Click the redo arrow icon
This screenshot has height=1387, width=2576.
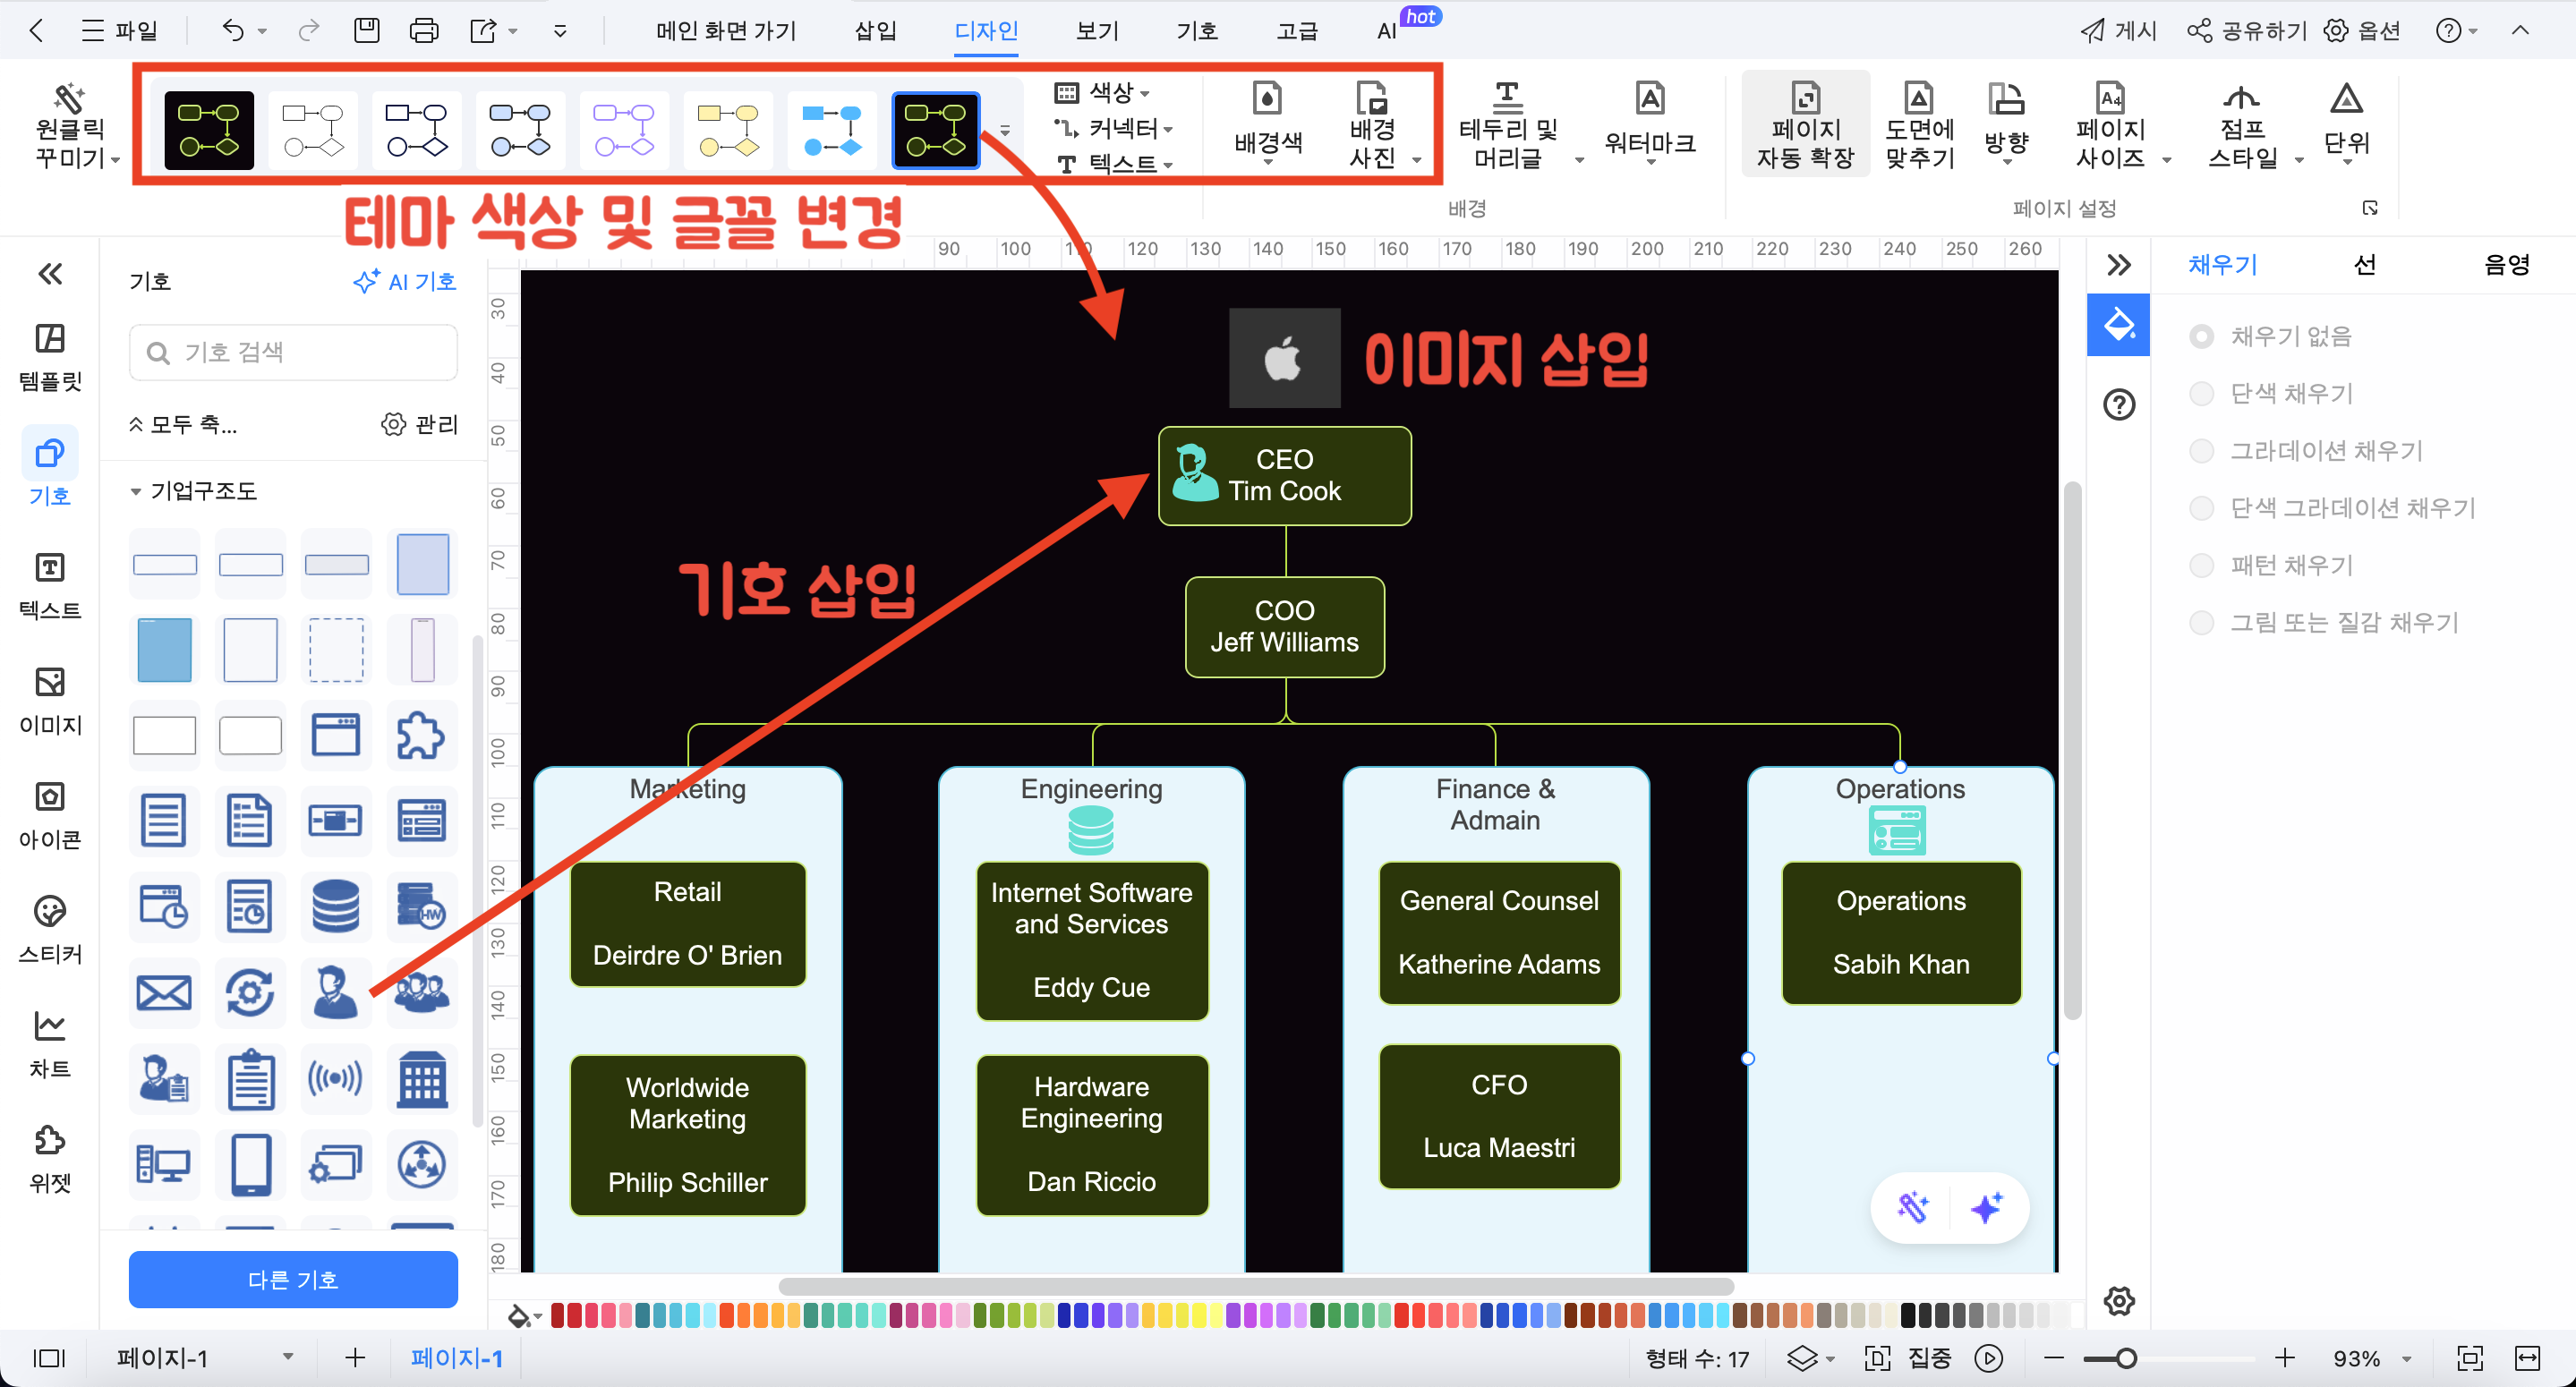coord(309,31)
